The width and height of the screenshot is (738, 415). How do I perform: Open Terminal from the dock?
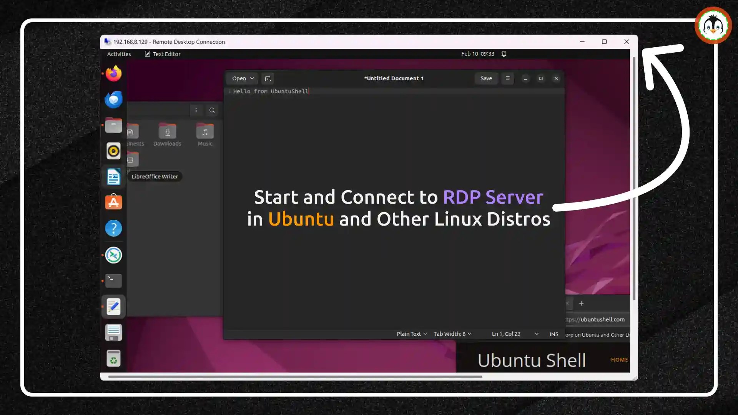click(x=113, y=281)
